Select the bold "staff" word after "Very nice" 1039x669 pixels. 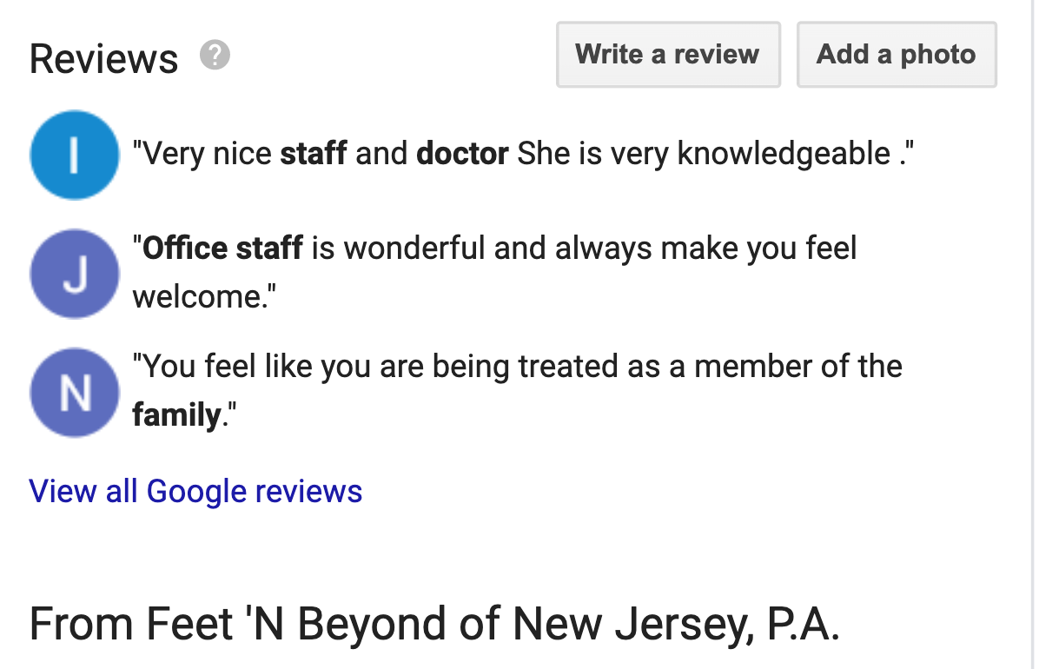(314, 153)
